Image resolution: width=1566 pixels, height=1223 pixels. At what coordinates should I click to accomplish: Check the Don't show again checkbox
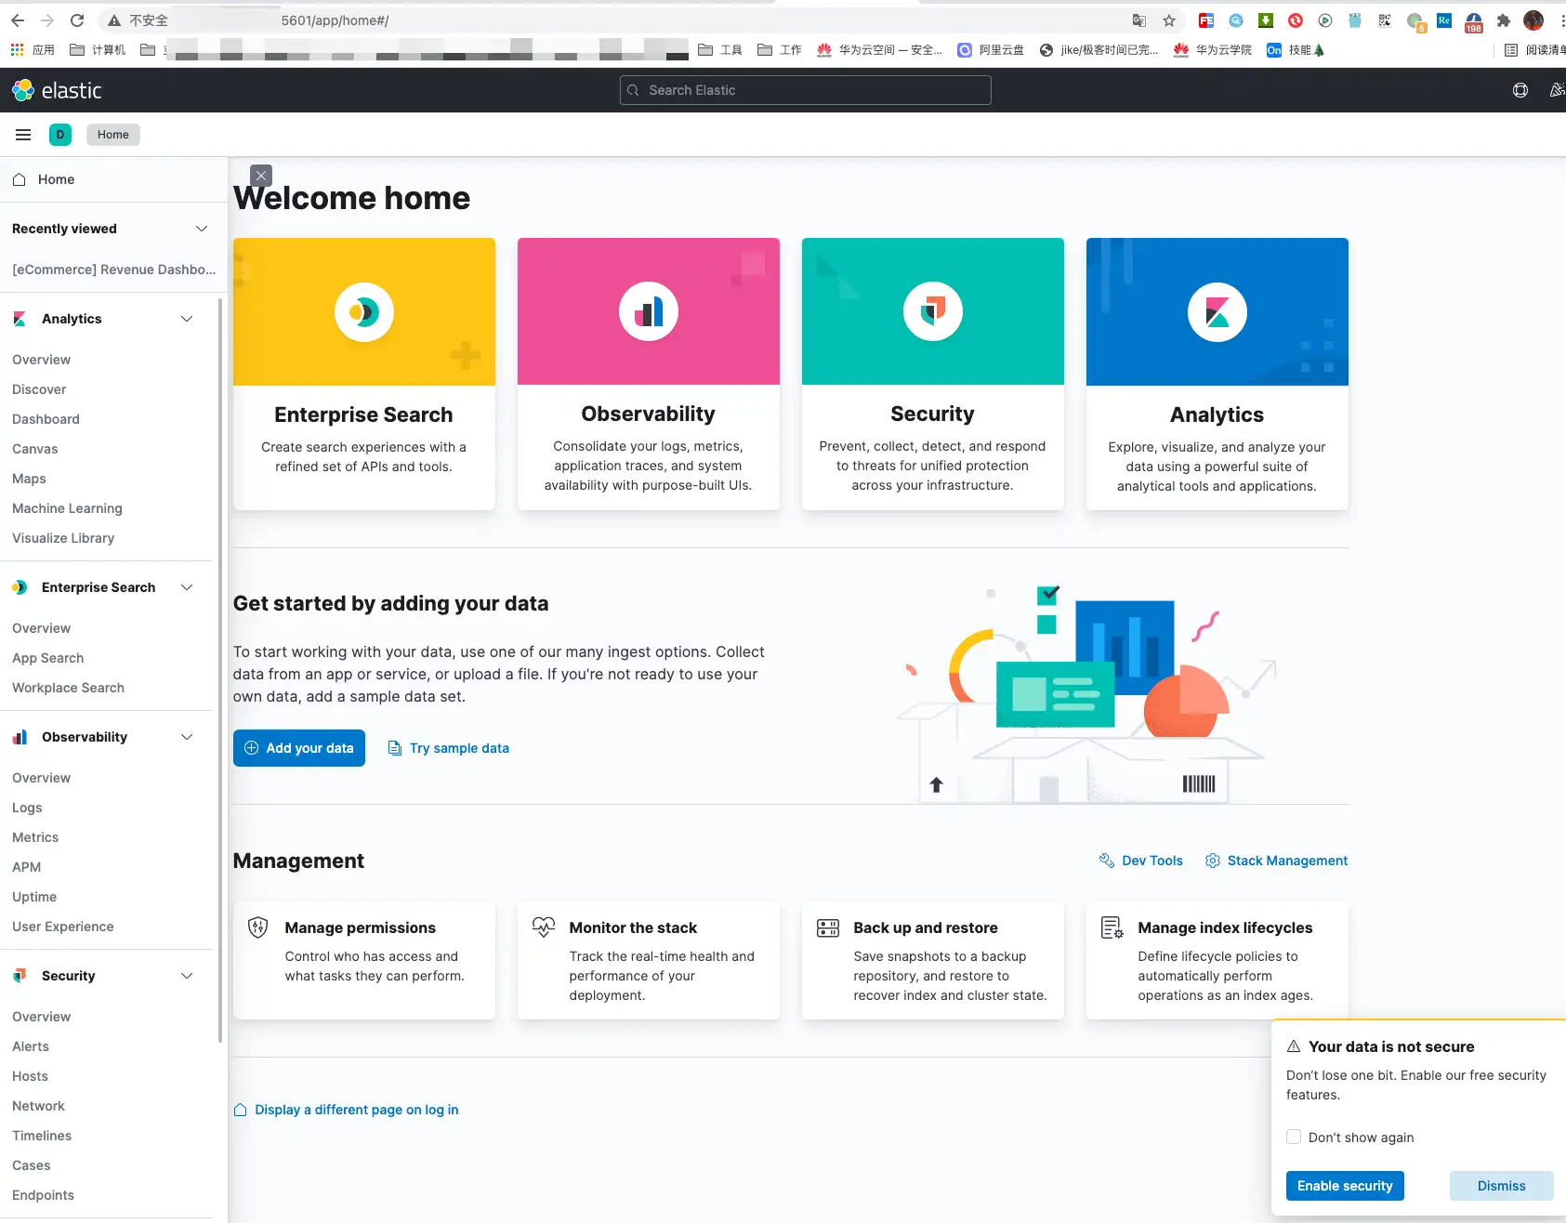[1294, 1137]
